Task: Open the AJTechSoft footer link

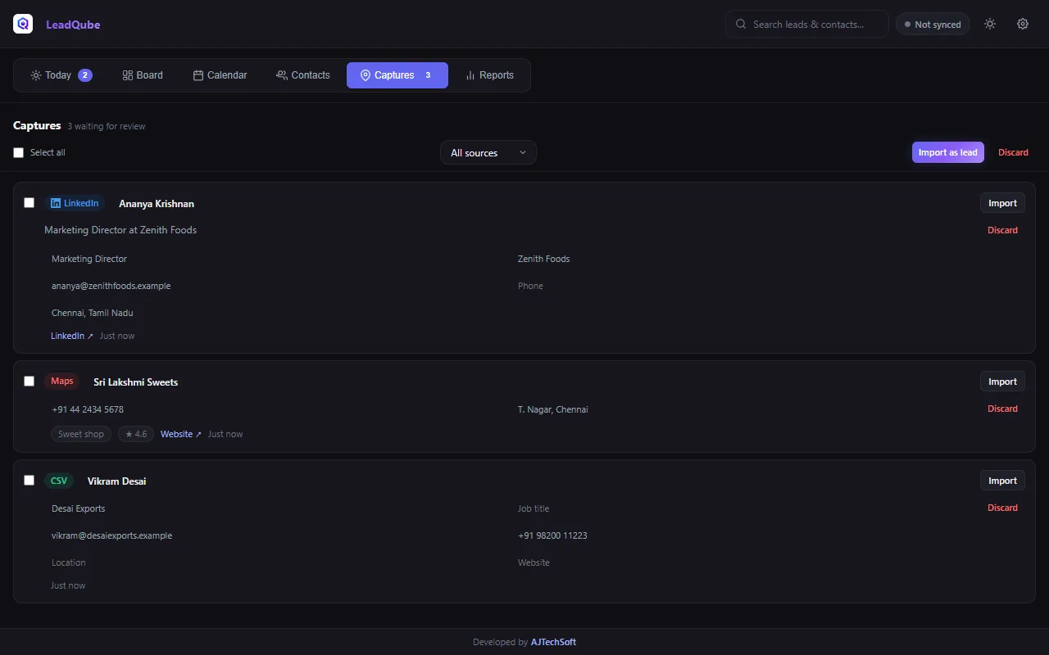Action: [x=553, y=642]
